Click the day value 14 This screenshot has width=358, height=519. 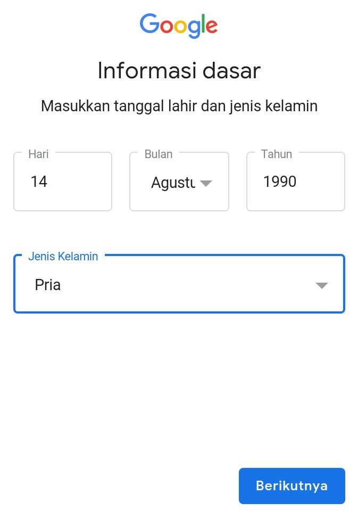(39, 182)
